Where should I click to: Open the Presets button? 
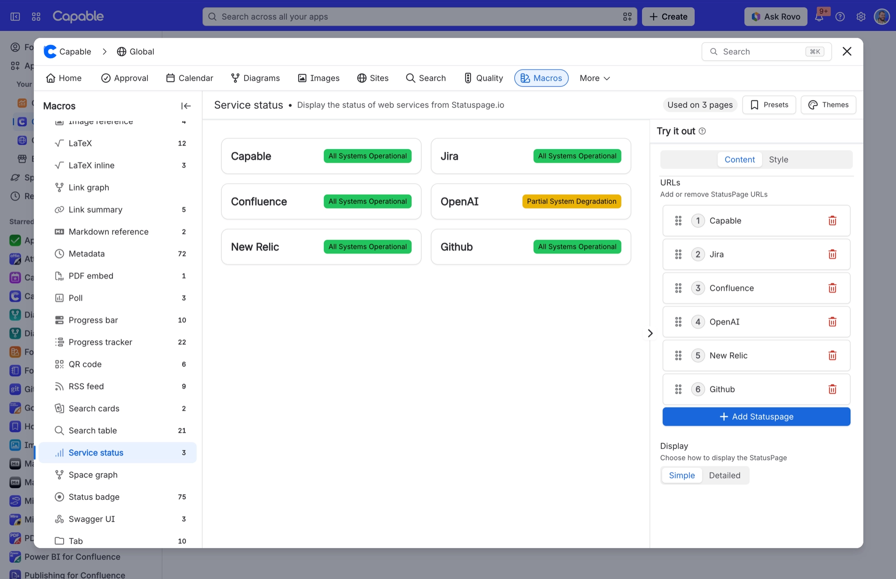(769, 105)
